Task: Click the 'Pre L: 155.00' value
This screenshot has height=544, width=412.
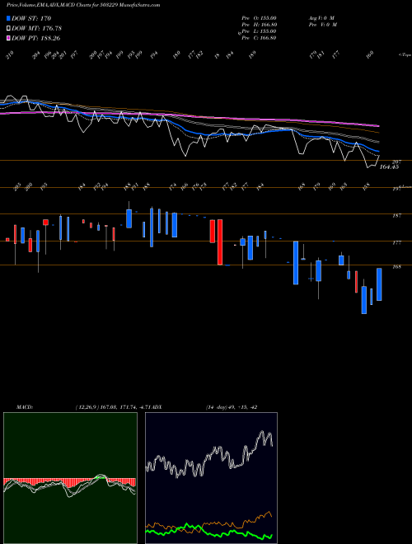Action: pos(259,31)
